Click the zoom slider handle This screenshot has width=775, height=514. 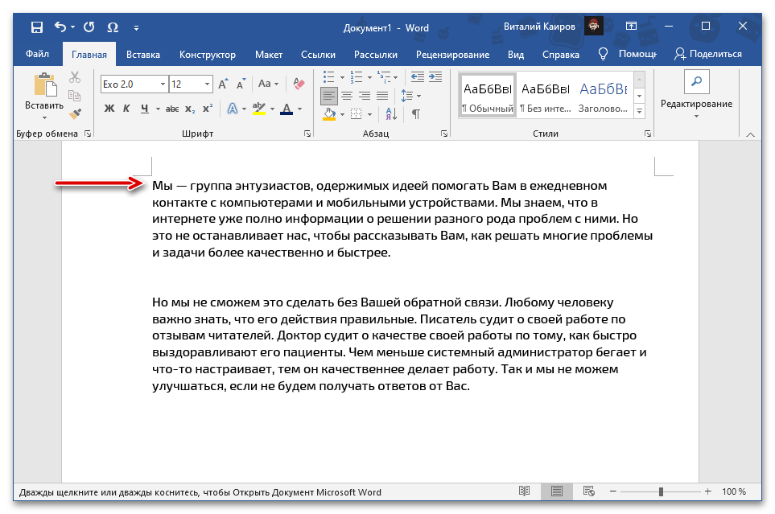tap(661, 491)
